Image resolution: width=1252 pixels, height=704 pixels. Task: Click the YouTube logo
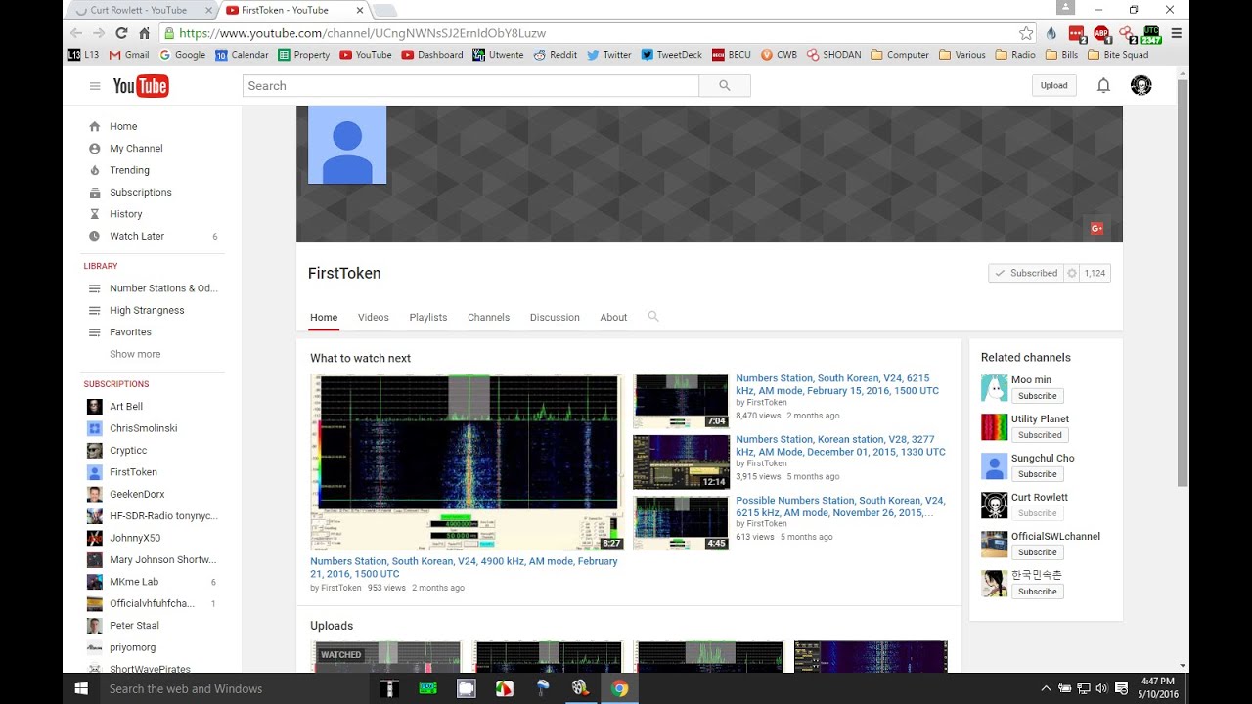click(x=141, y=86)
